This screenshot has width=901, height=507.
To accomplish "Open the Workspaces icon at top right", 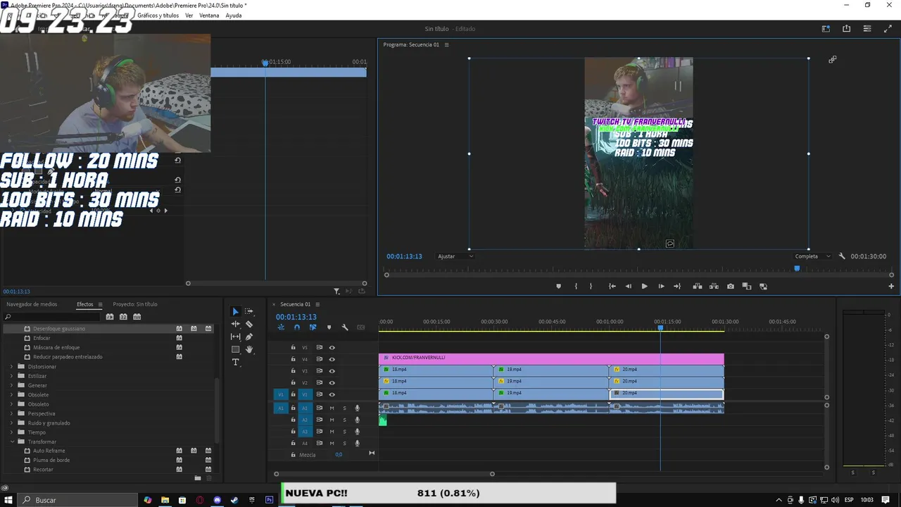I will [826, 29].
